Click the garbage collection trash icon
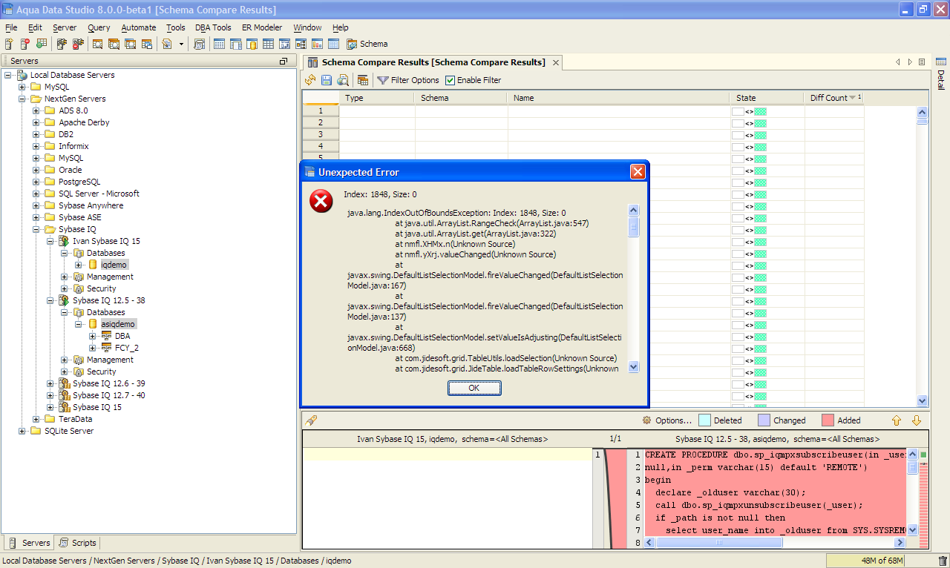Viewport: 950px width, 568px height. 943,561
